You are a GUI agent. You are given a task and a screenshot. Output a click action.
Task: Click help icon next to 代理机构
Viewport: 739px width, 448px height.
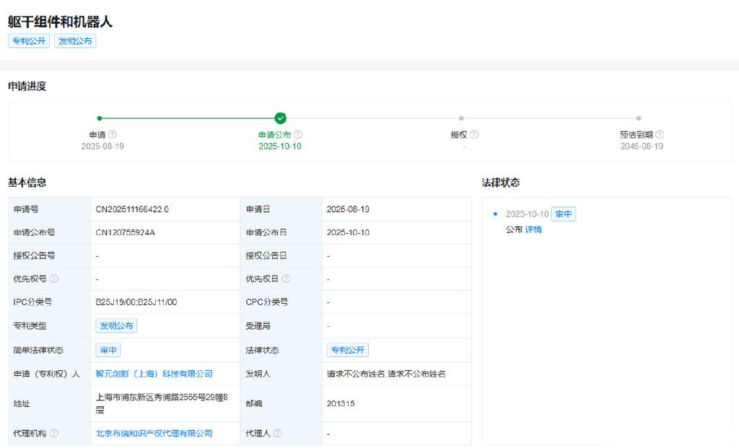tap(54, 434)
